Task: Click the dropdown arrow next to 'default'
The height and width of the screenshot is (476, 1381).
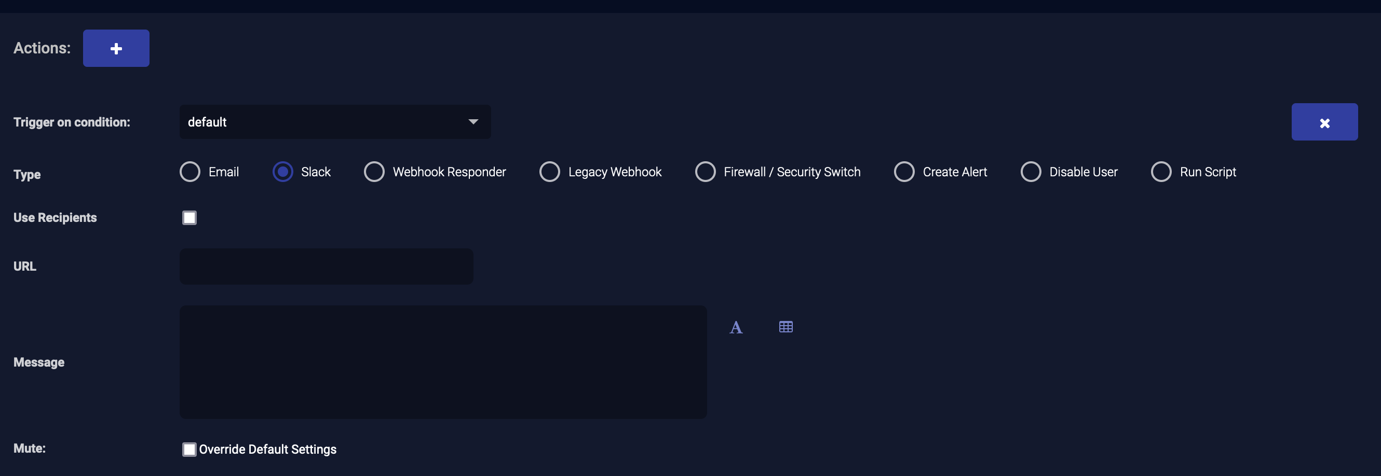Action: click(x=473, y=122)
